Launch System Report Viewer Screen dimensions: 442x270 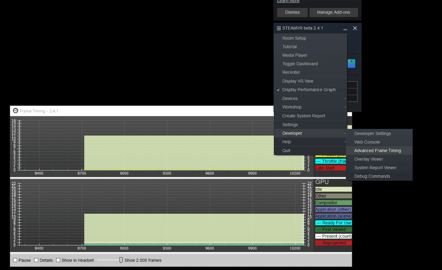[x=379, y=168]
